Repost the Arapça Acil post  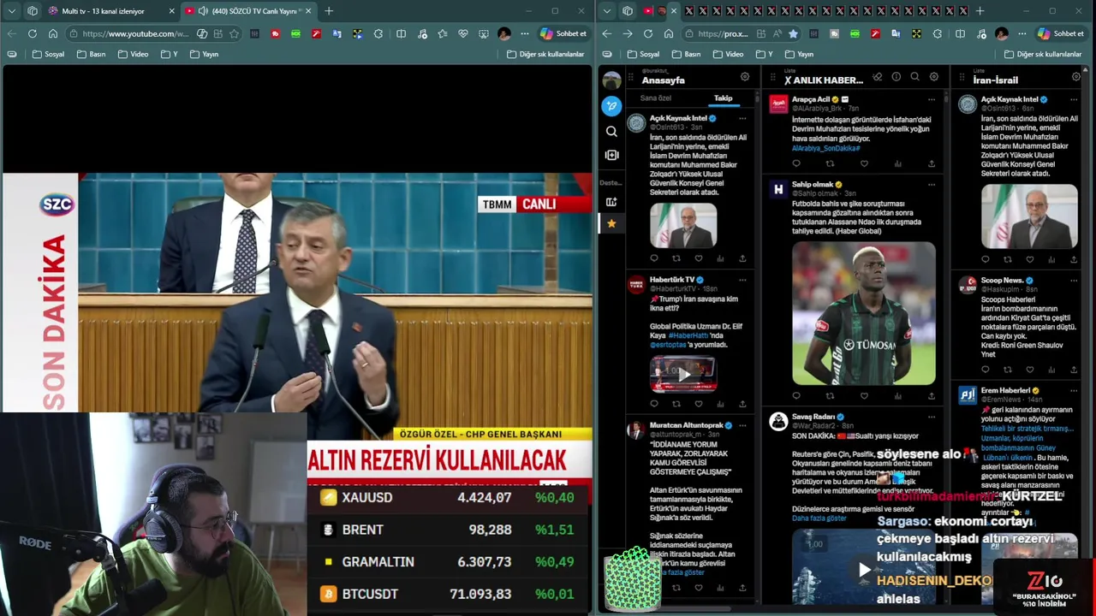click(830, 163)
